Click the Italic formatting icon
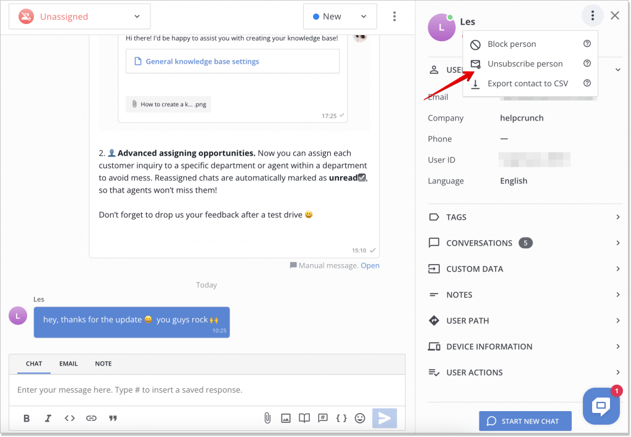The height and width of the screenshot is (437, 631). pyautogui.click(x=48, y=419)
